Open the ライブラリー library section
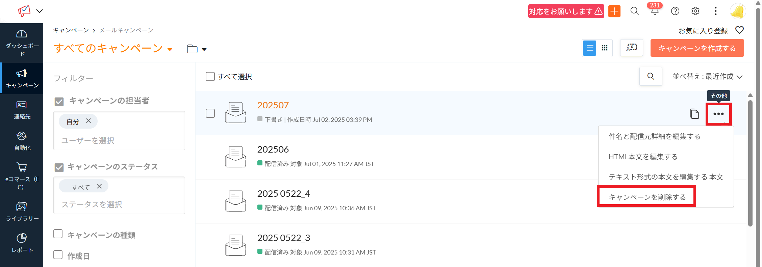Screen dimensions: 762x267 click(22, 211)
